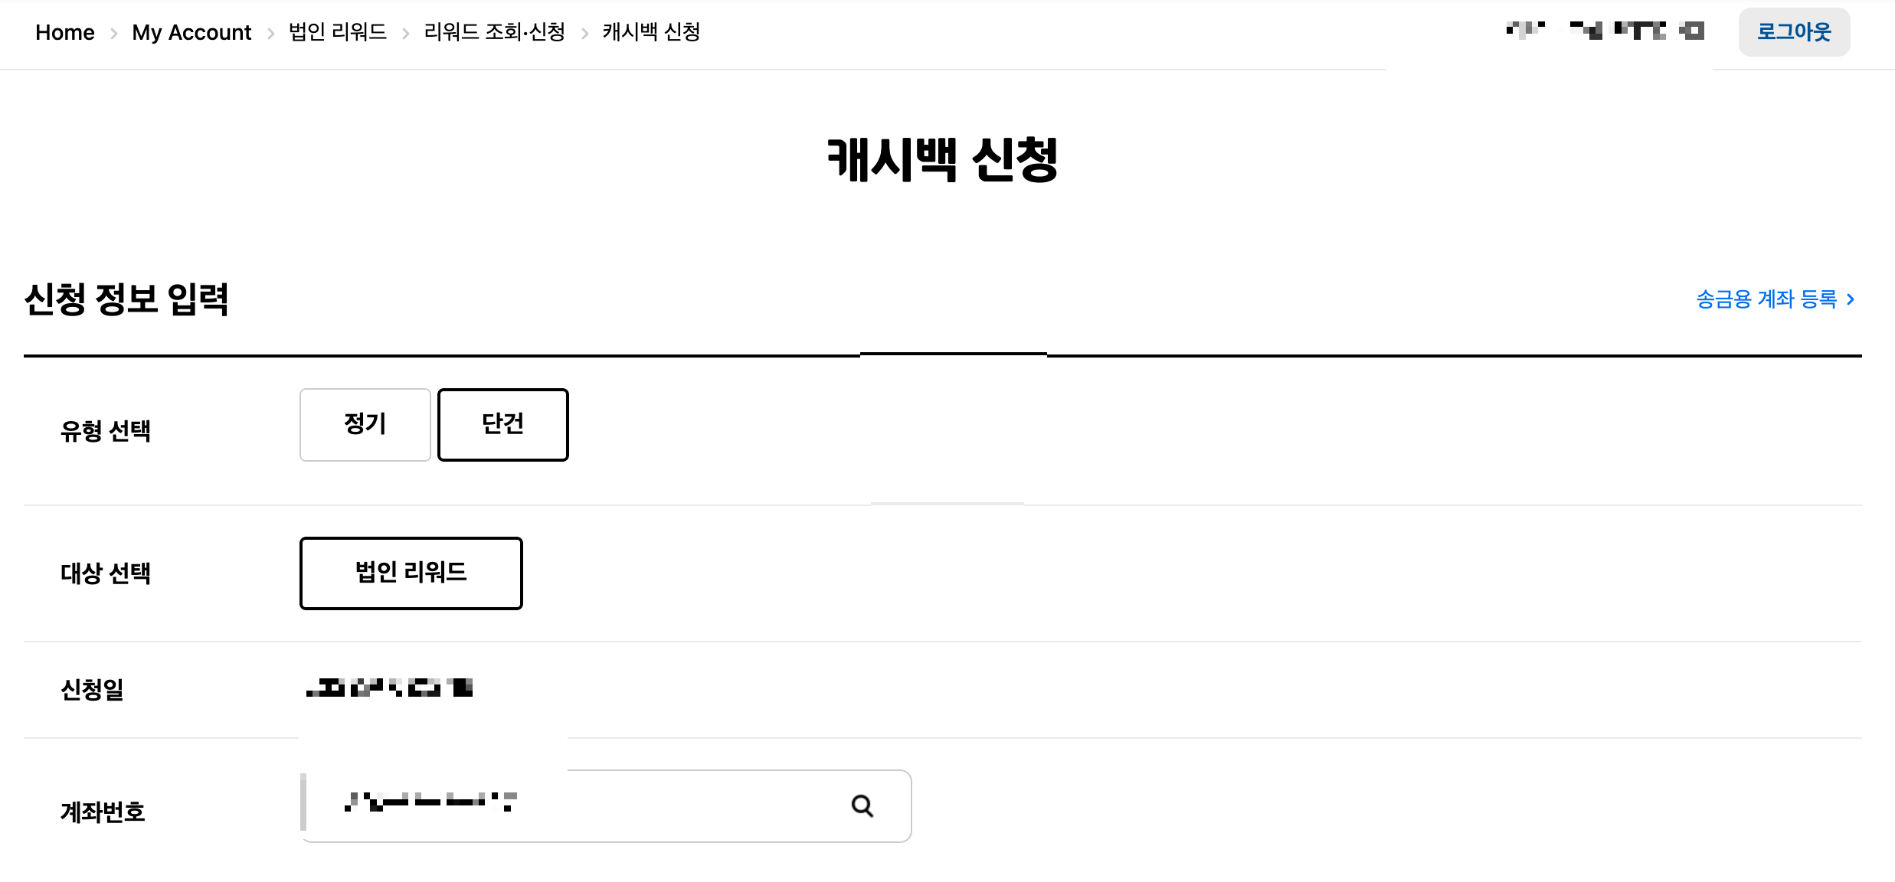Open My Account breadcrumb link
The width and height of the screenshot is (1895, 882).
click(191, 32)
